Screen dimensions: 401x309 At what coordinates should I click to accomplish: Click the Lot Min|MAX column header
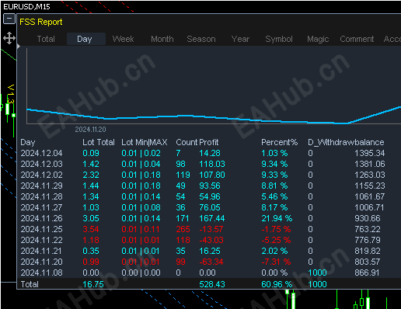click(x=145, y=142)
